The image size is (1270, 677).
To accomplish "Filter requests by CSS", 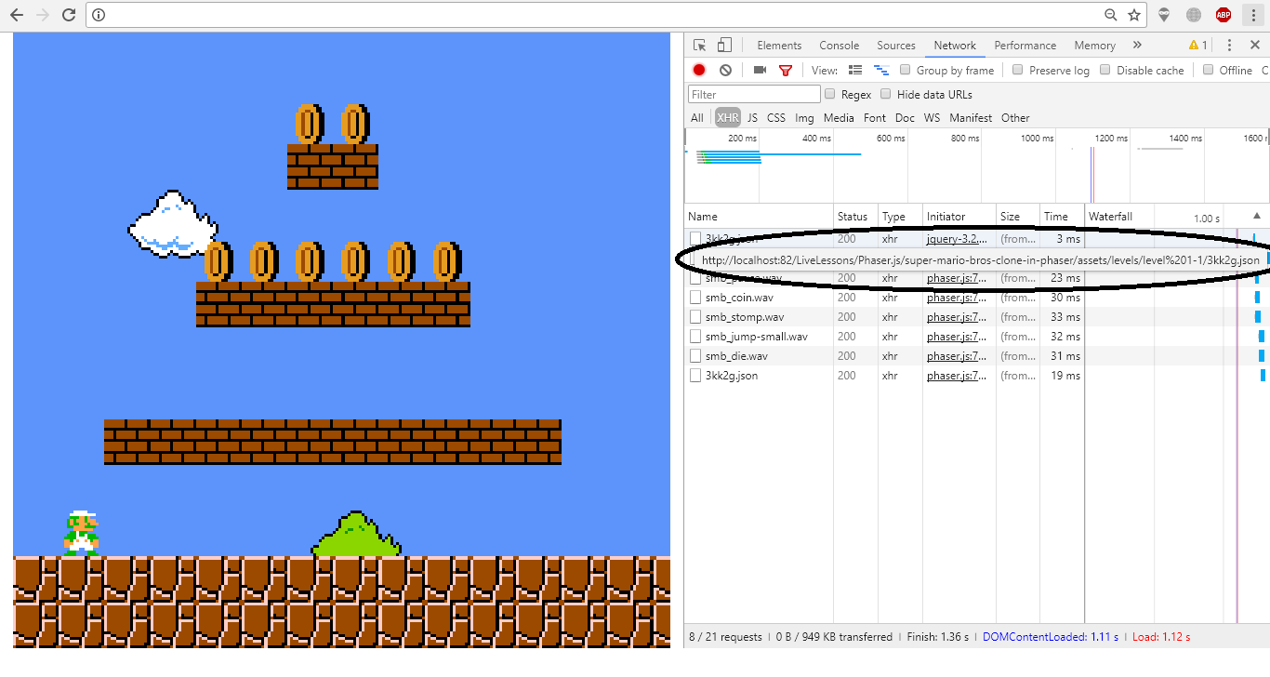I will [776, 118].
